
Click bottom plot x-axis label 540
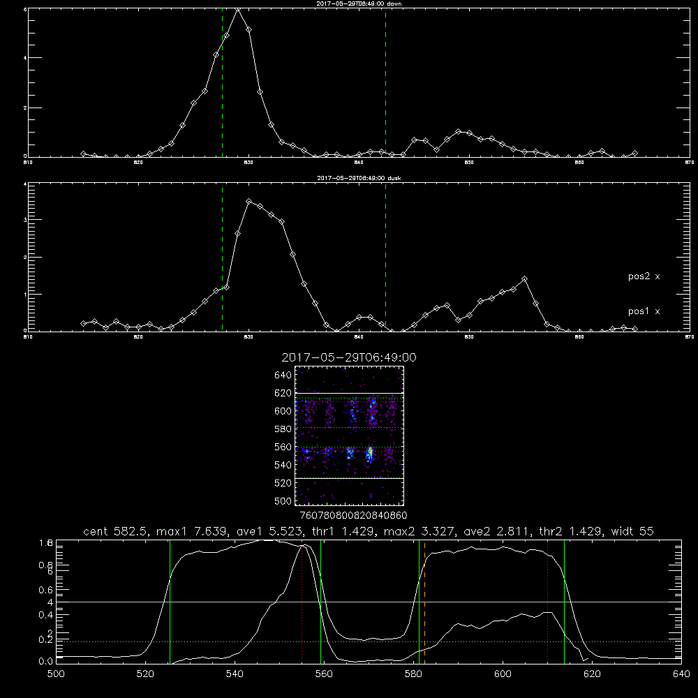pyautogui.click(x=235, y=674)
